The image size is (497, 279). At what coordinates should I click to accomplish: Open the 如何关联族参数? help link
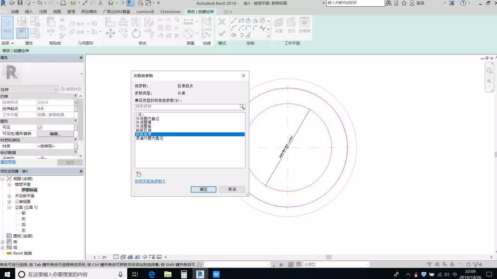150,181
